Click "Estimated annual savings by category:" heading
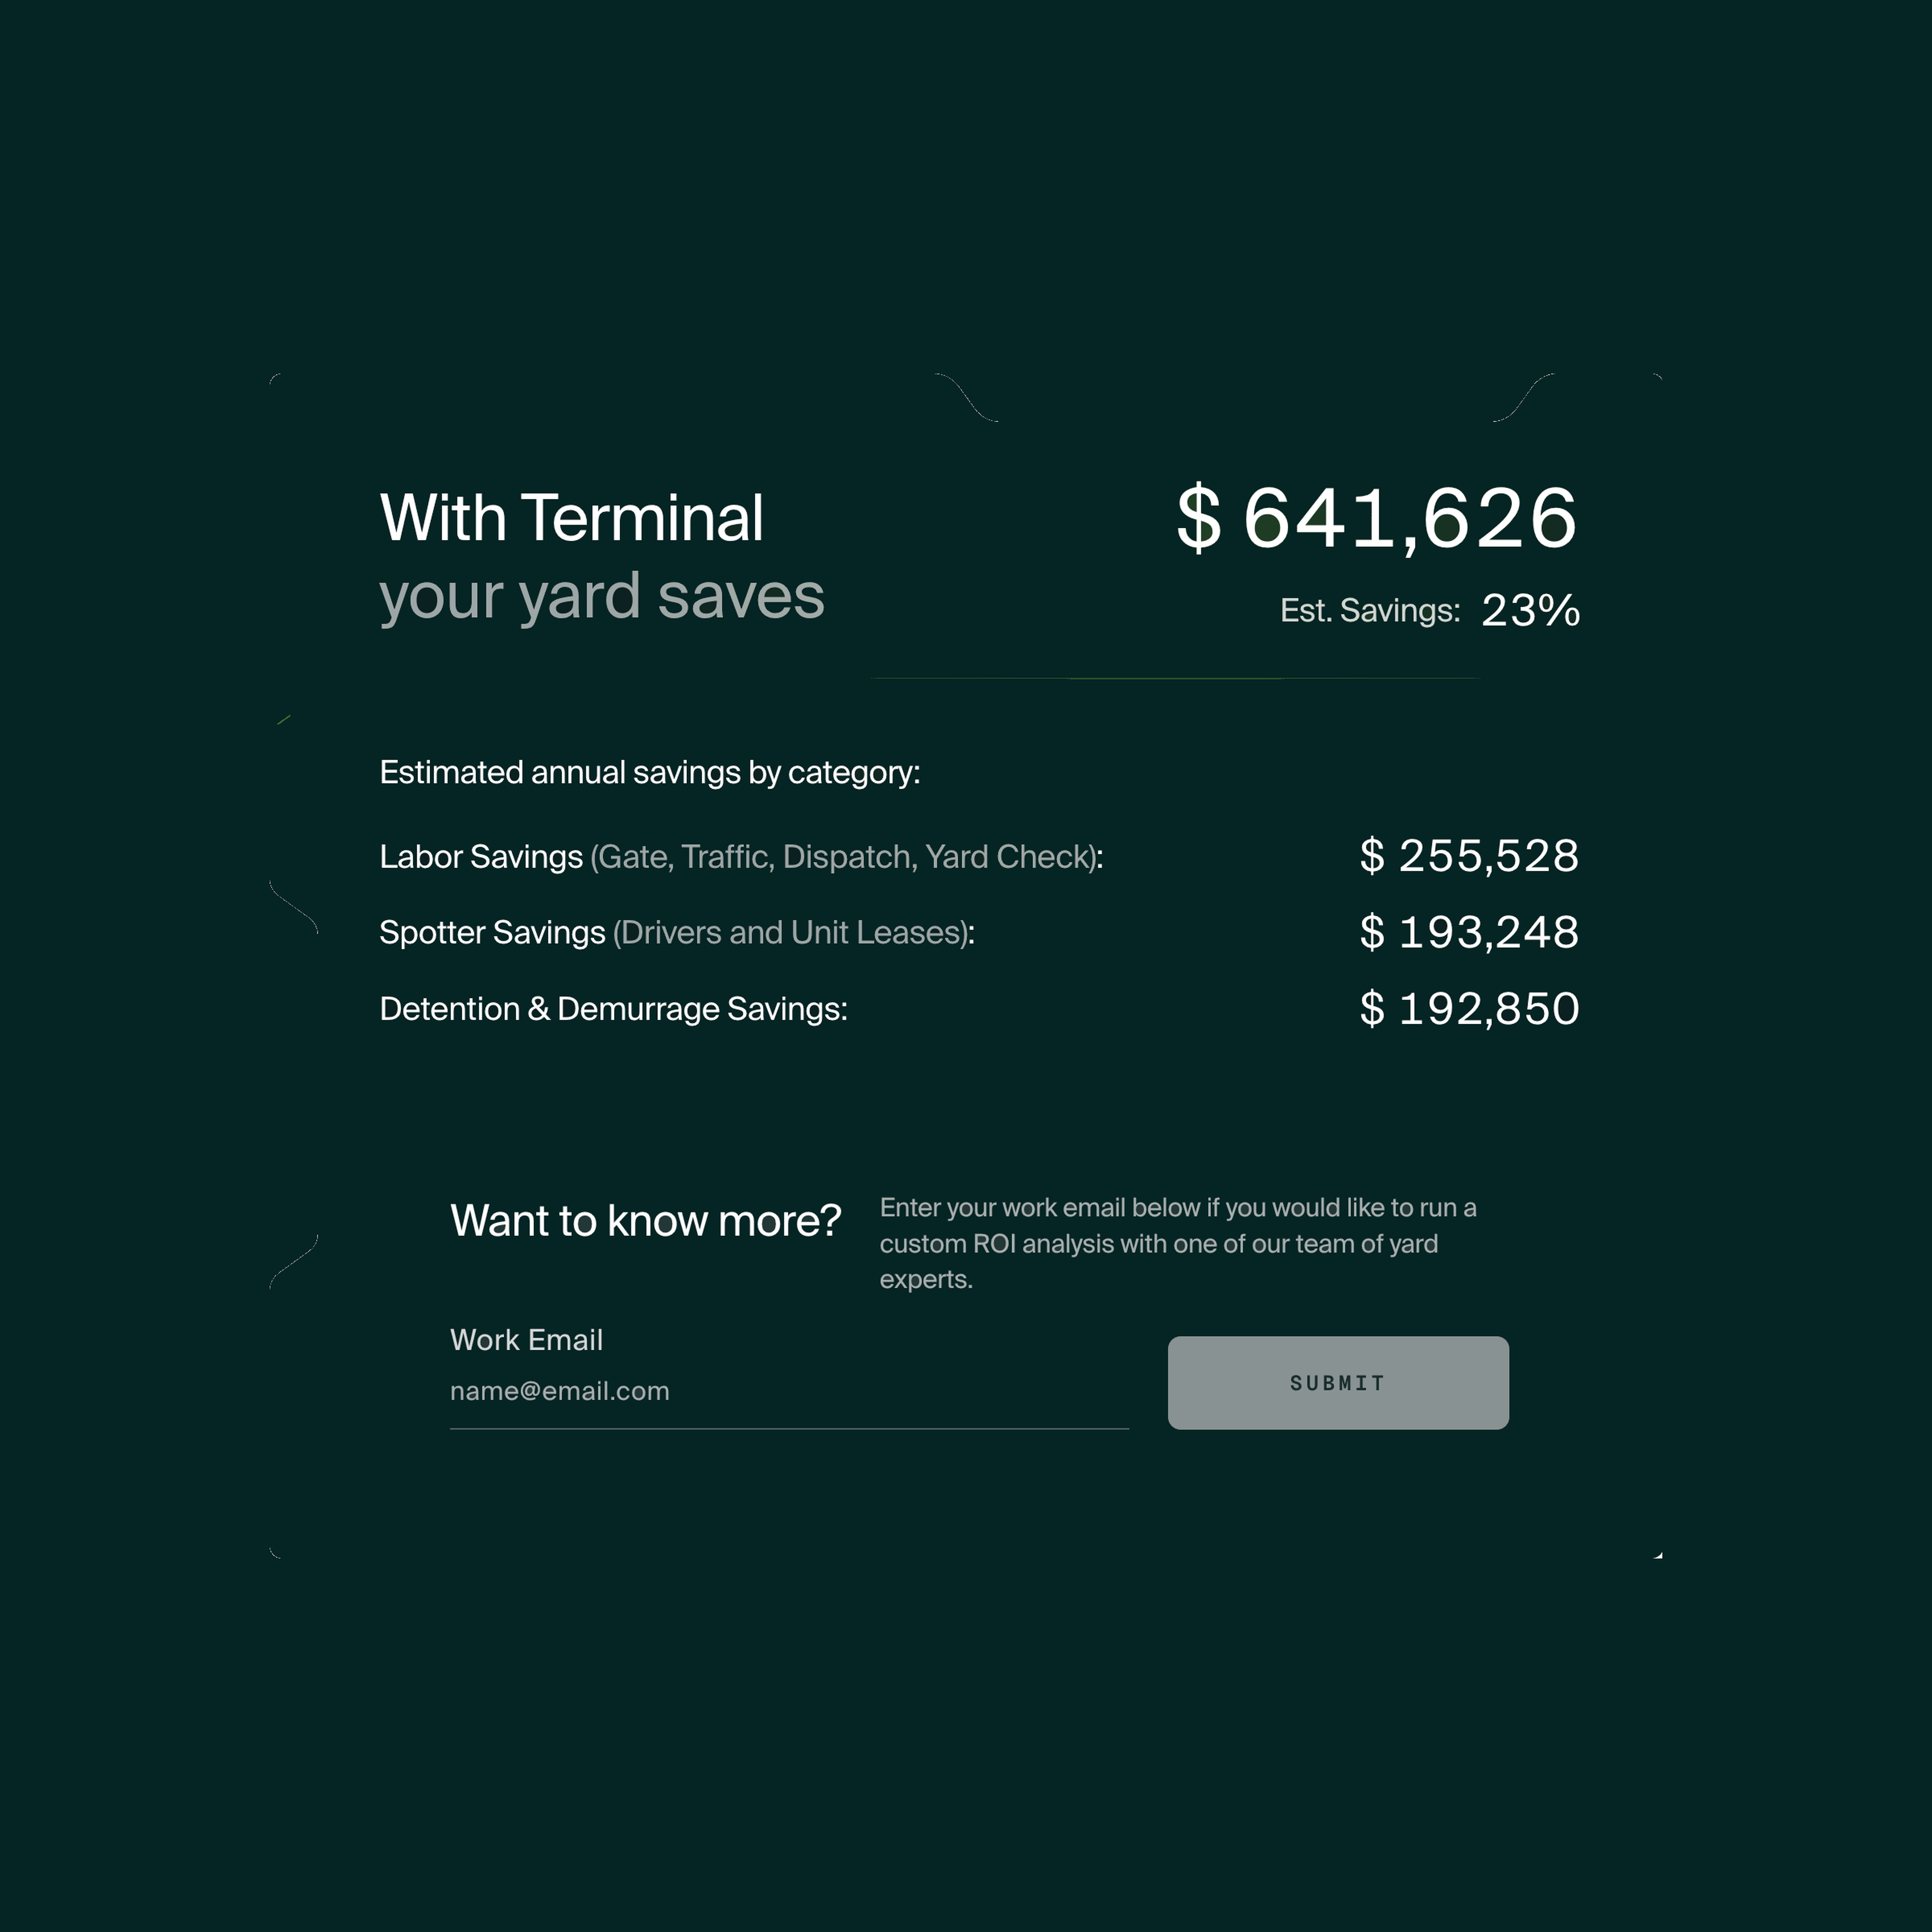The height and width of the screenshot is (1932, 1932). click(649, 772)
